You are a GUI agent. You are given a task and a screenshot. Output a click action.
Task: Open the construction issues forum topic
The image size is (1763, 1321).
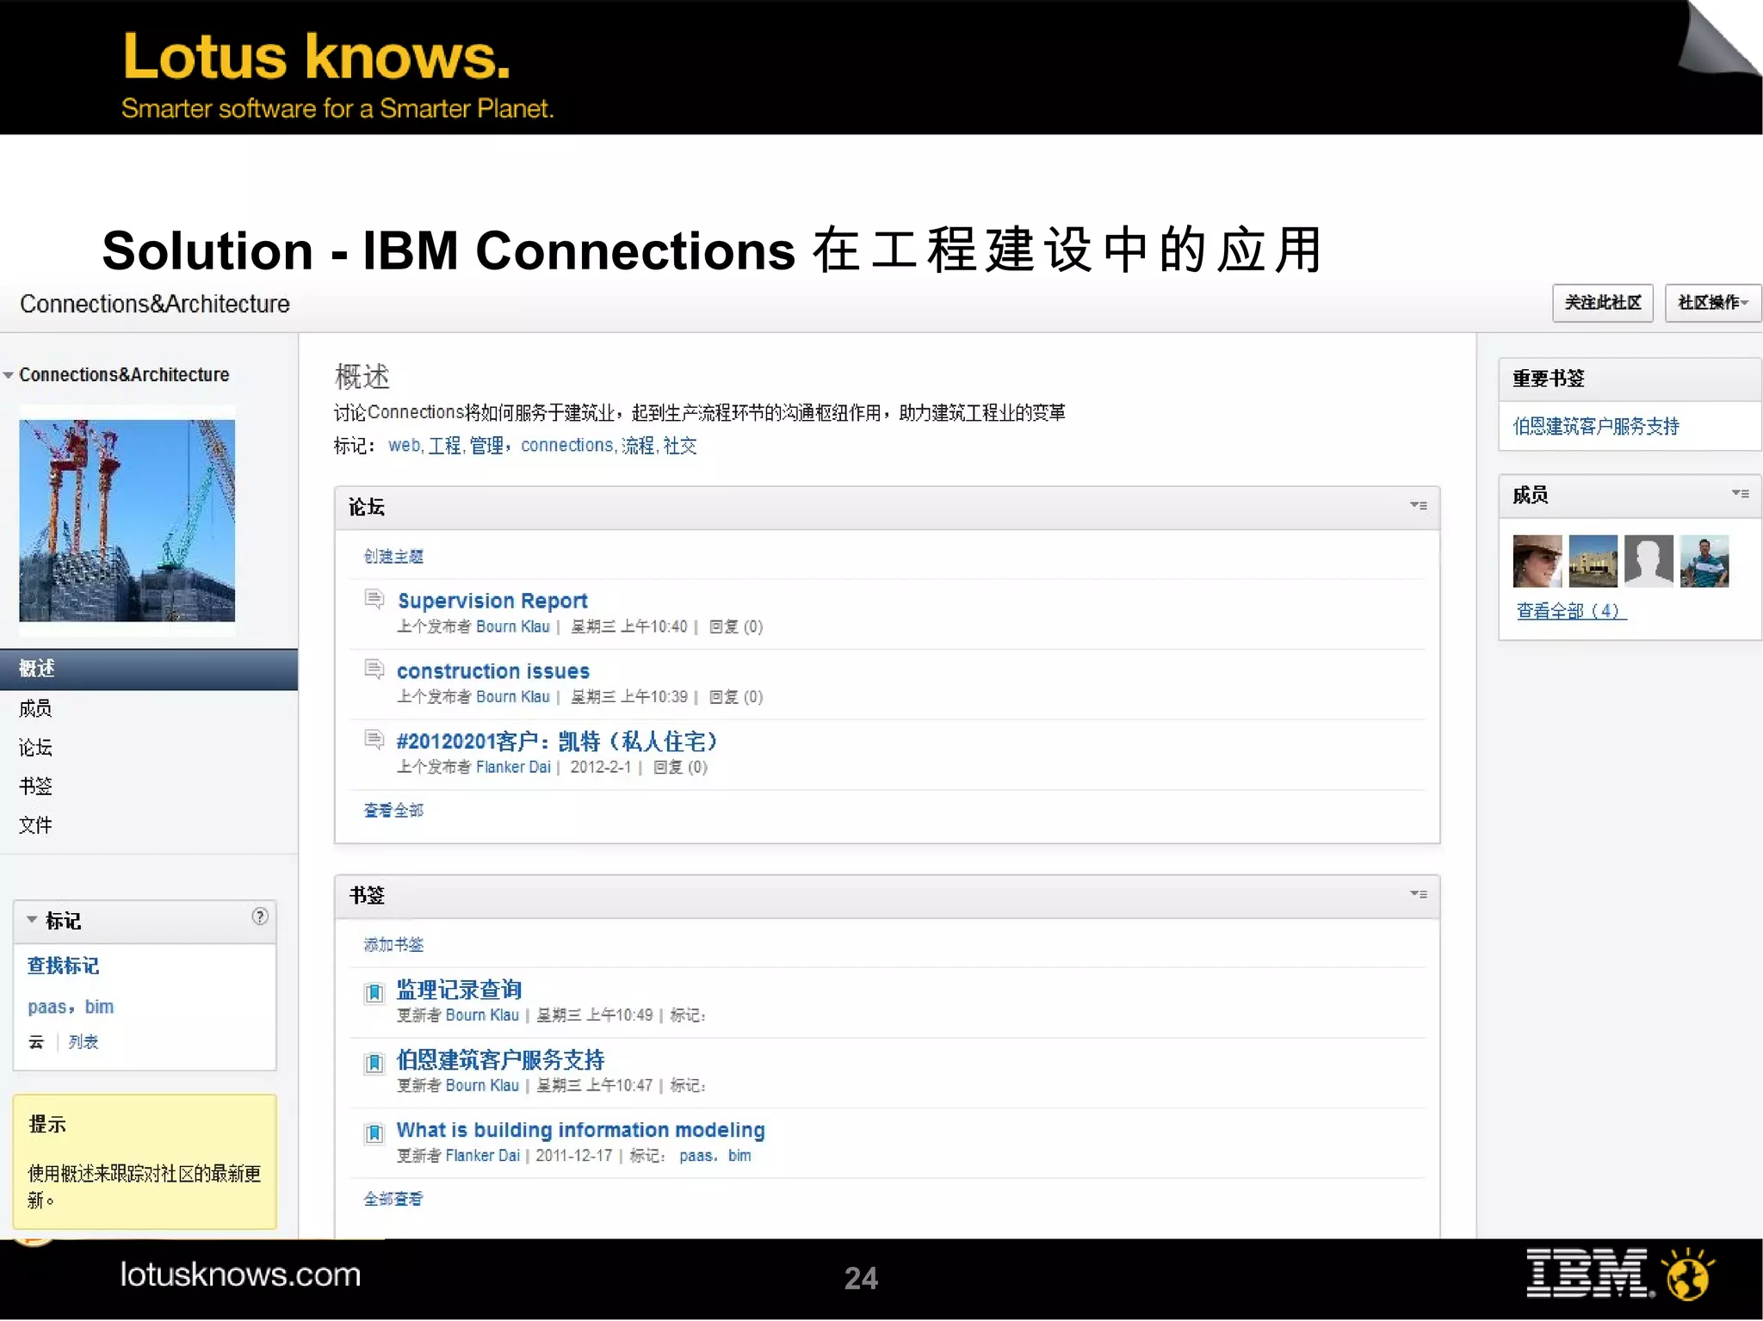point(493,671)
